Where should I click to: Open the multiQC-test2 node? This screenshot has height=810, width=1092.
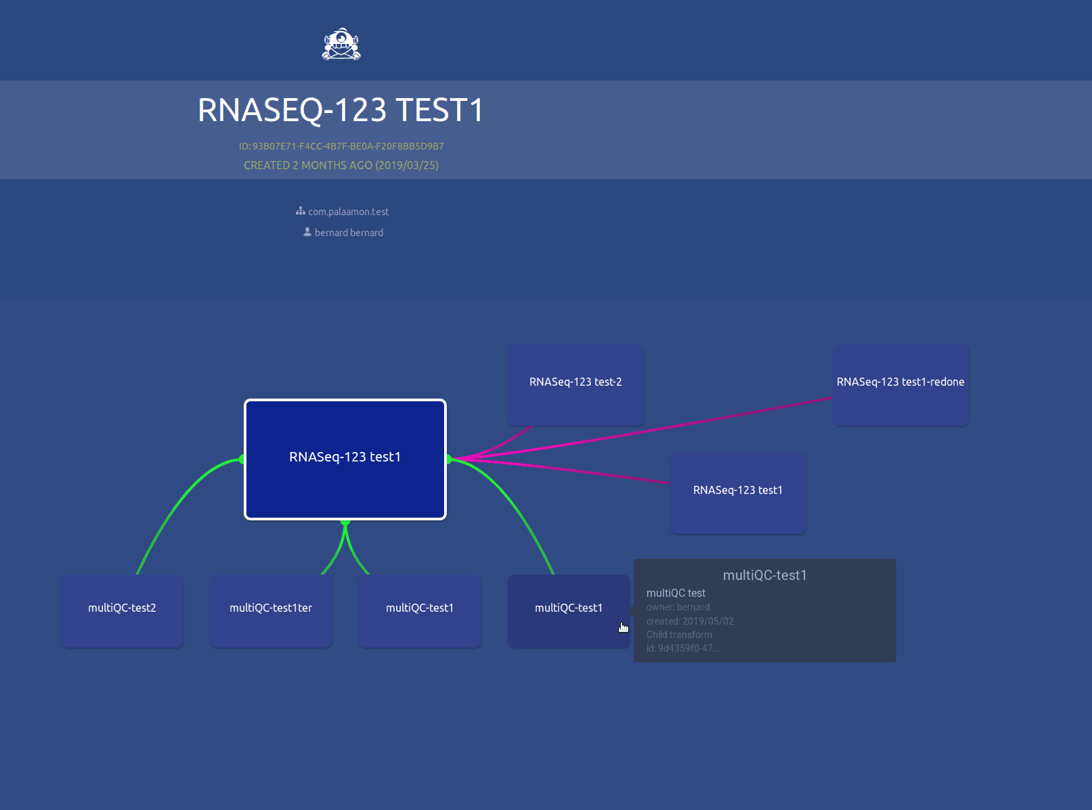(x=122, y=611)
